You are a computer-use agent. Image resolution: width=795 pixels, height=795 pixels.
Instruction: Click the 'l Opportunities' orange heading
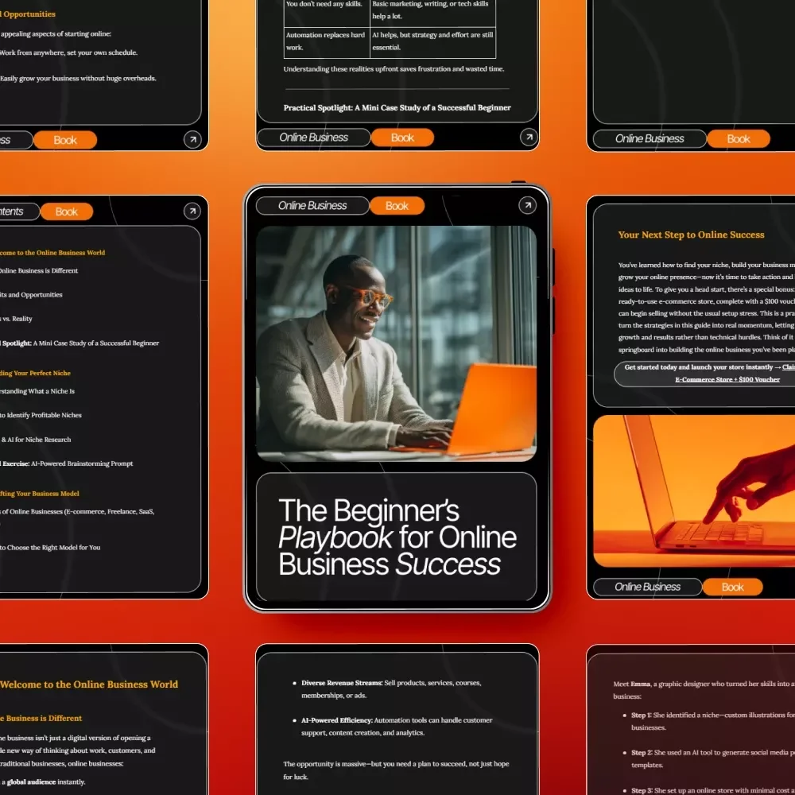28,14
